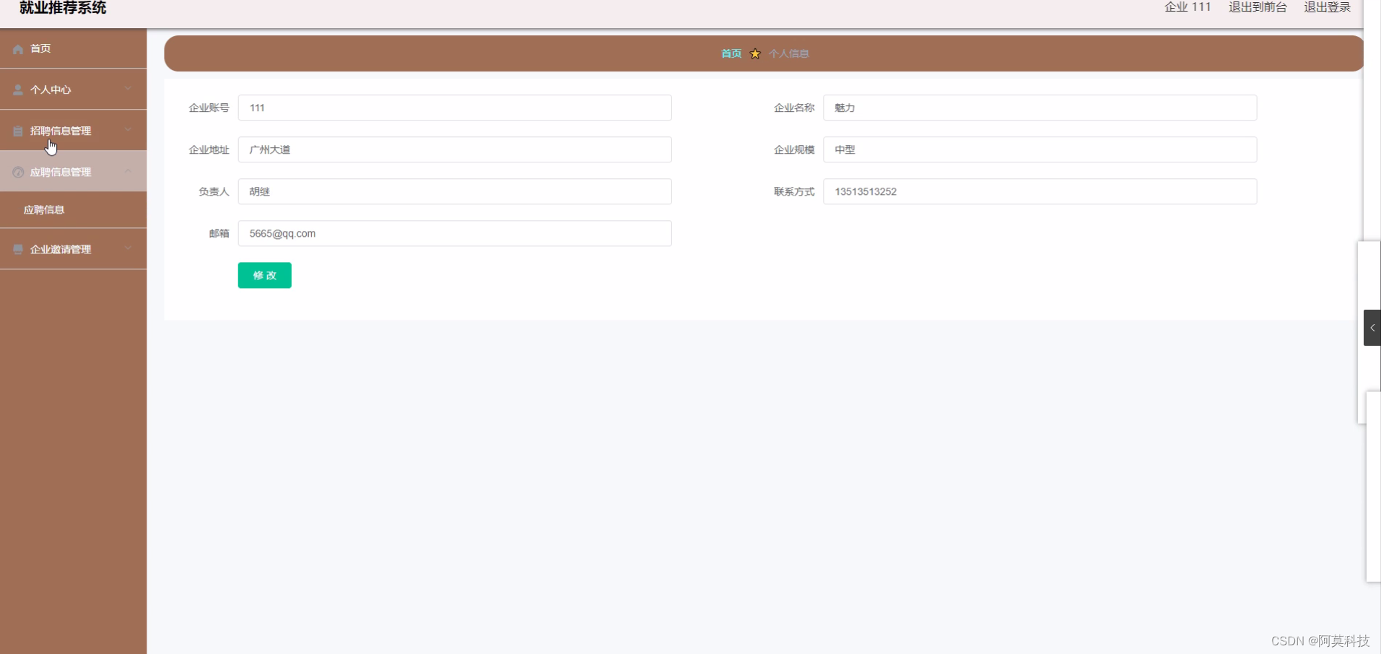Click the circular icon beside 应聘信息管理
The image size is (1381, 654).
tap(17, 172)
